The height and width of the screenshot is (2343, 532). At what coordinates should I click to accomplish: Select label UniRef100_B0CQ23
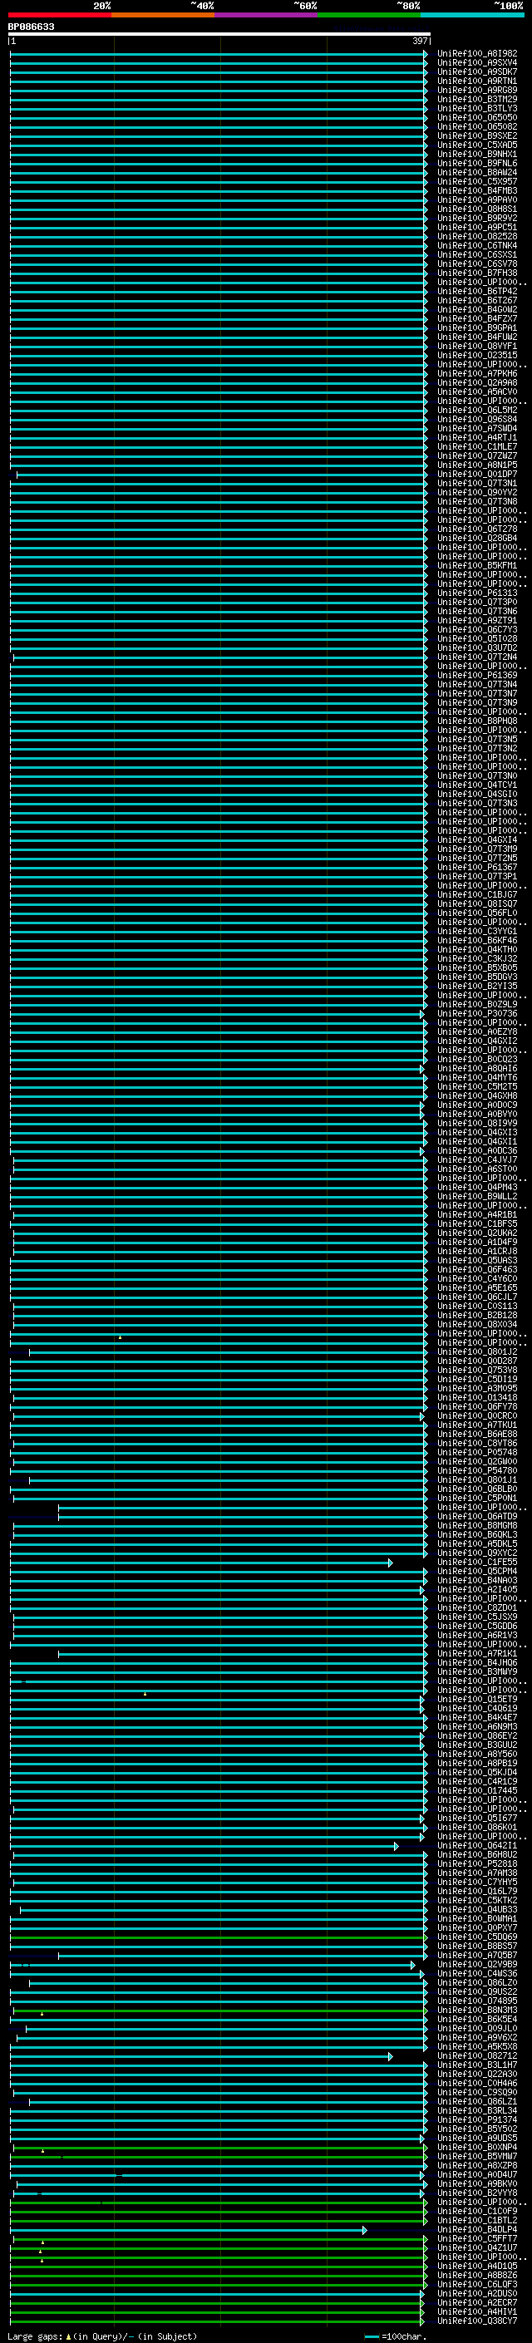point(477,1059)
